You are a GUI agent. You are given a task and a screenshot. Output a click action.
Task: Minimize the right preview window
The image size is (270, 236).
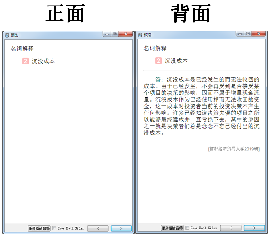pyautogui.click(x=240, y=34)
